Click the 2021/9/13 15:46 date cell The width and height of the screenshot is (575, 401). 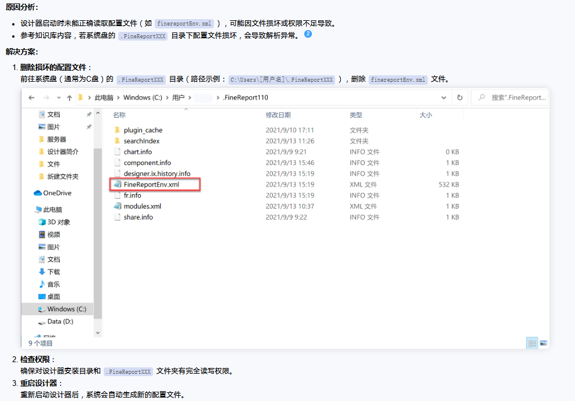[x=290, y=163]
